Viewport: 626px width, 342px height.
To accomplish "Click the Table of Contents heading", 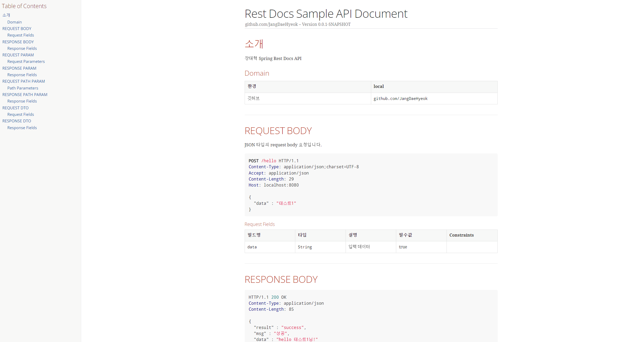I will tap(24, 6).
